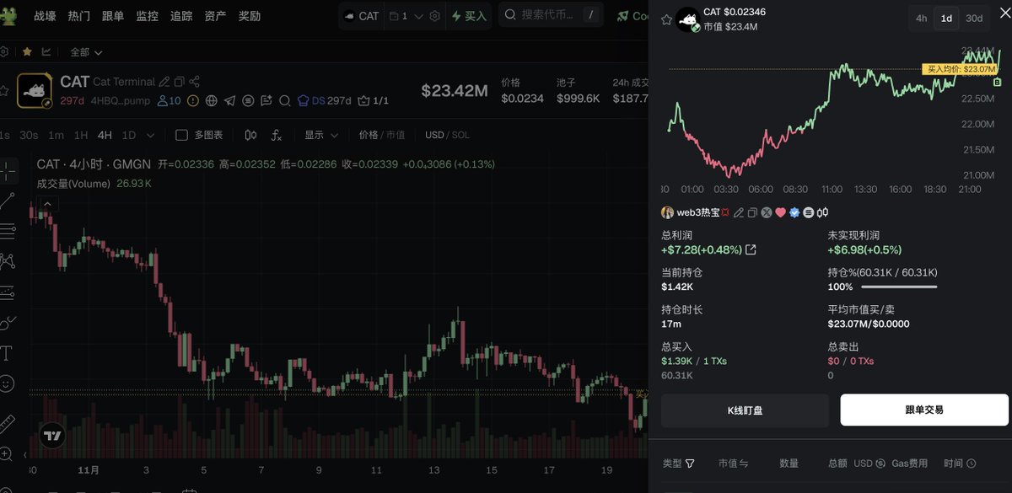The height and width of the screenshot is (493, 1012).
Task: Expand the 显示 display dropdown
Action: [321, 135]
